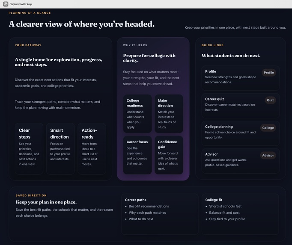Click the 'SAVED DIRECTION' section label

31,195
